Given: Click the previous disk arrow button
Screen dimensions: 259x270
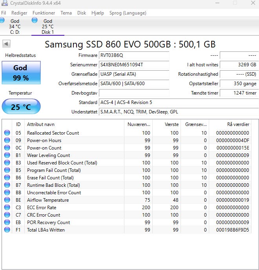Looking at the screenshot, I should (x=6, y=44).
